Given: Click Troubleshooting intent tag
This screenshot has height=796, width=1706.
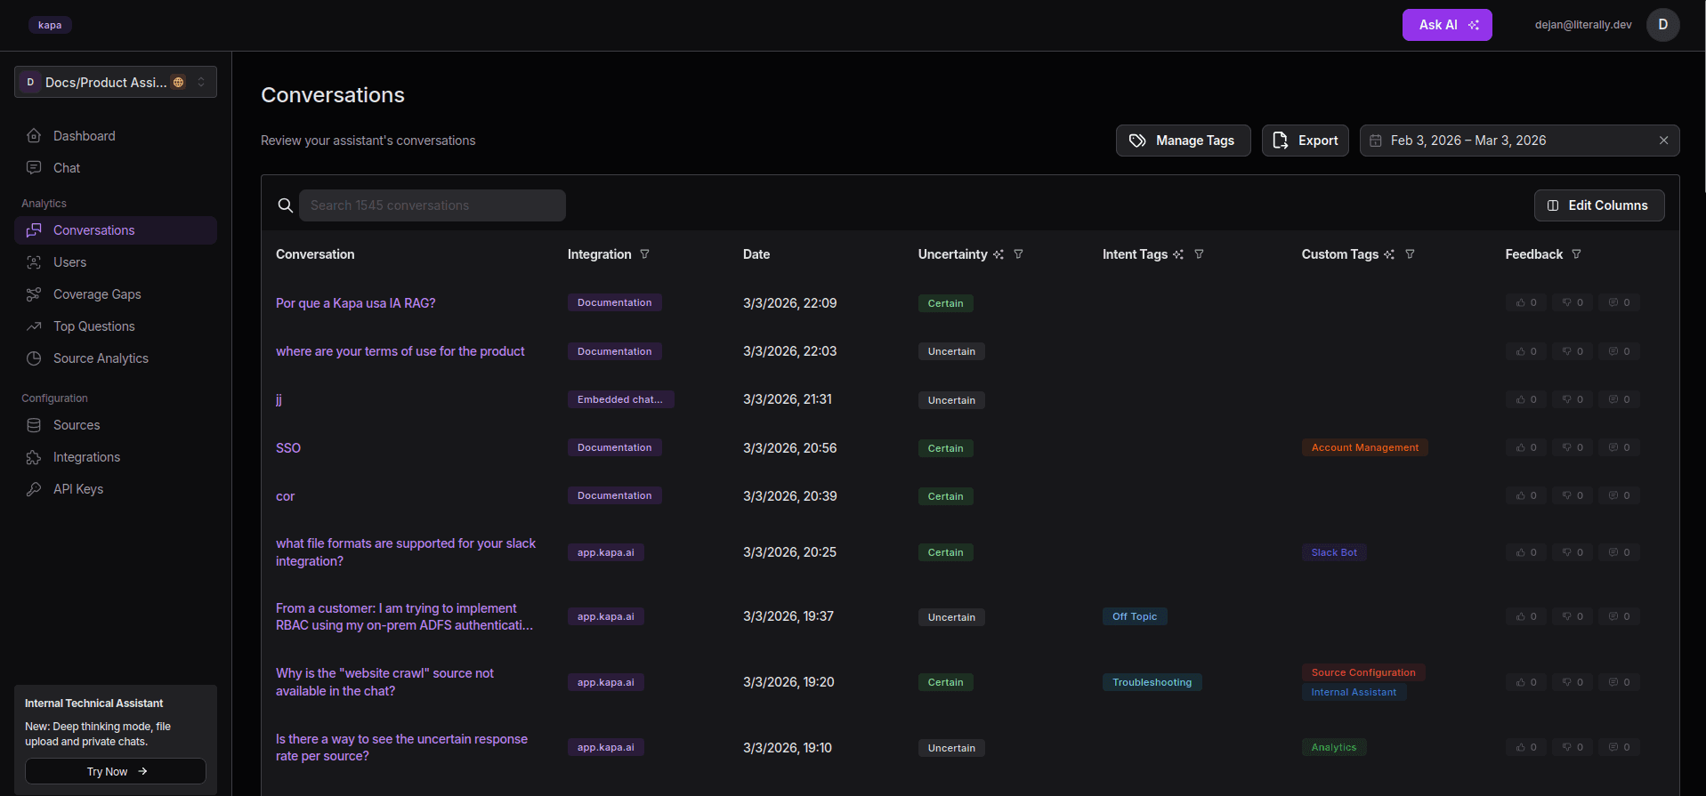Looking at the screenshot, I should (1152, 682).
